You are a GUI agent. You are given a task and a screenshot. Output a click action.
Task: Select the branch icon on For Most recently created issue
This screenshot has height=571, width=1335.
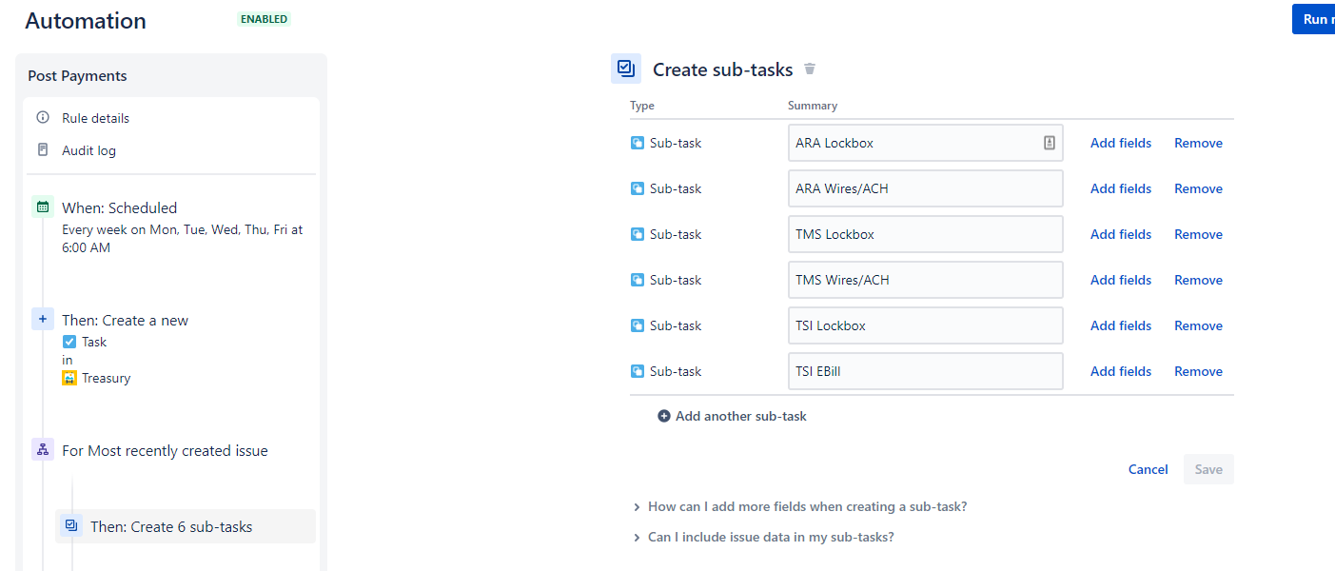[42, 449]
